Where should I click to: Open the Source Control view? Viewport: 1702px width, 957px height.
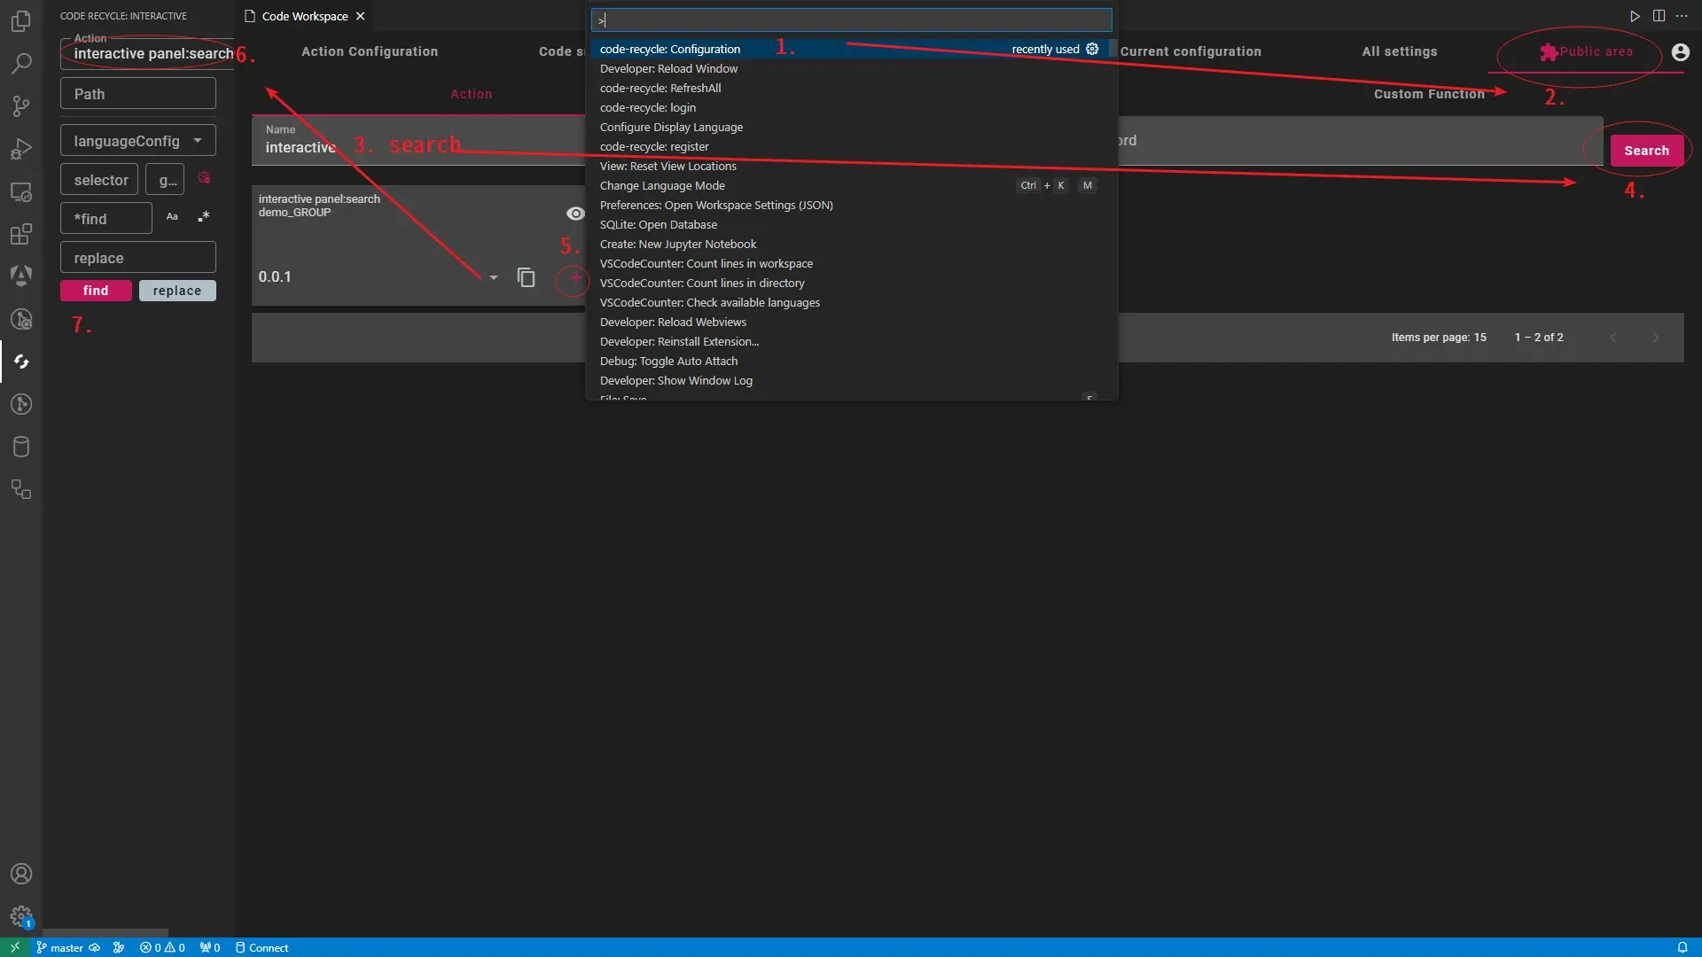pyautogui.click(x=21, y=106)
